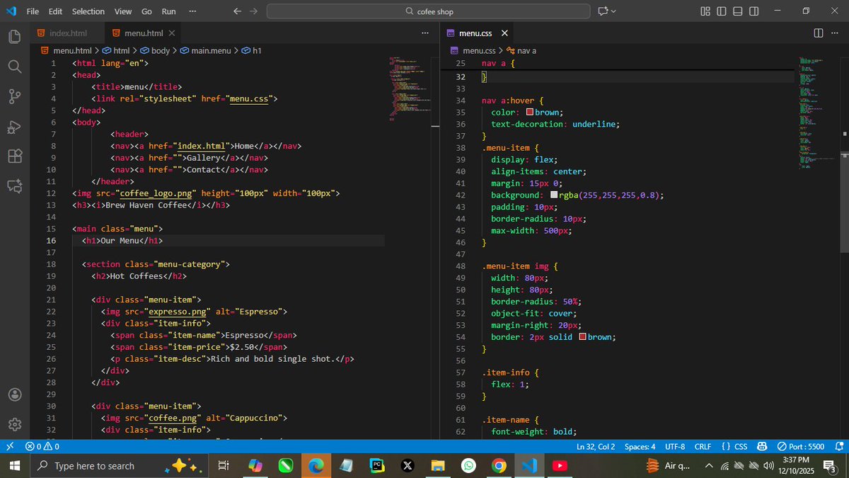Click the brown color swatch on the hover rule
Screen dimensions: 849x478
click(530, 112)
